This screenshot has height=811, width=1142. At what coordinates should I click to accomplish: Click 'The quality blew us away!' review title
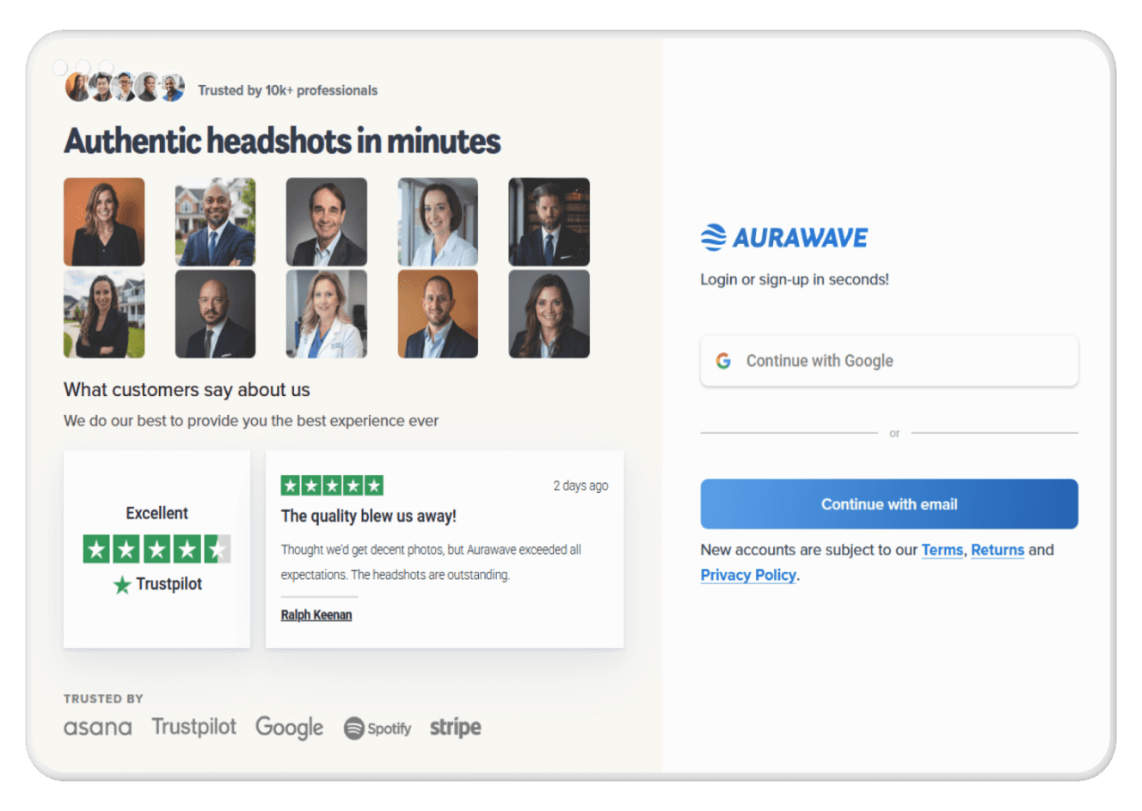point(368,516)
